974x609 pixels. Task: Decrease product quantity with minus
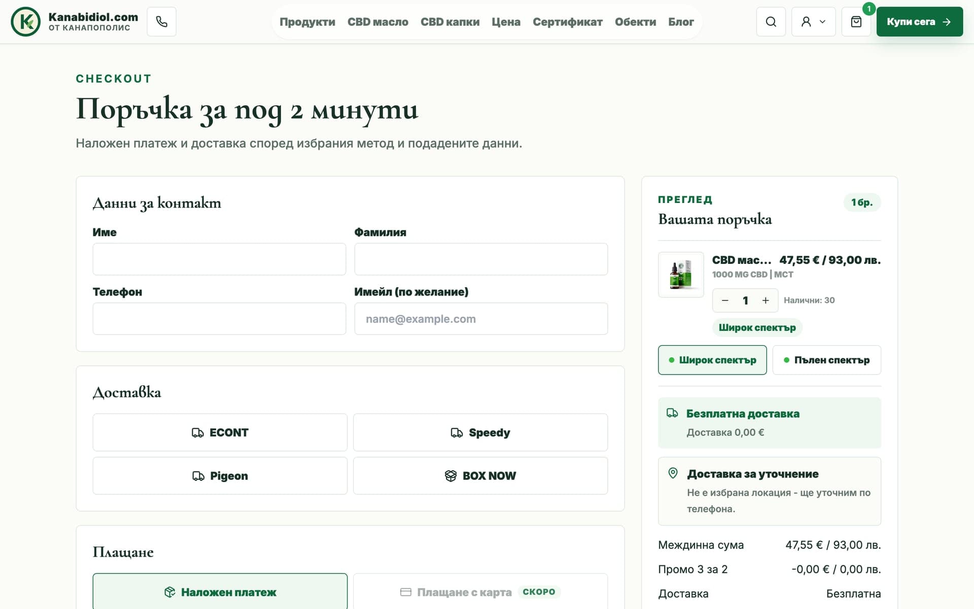[725, 300]
